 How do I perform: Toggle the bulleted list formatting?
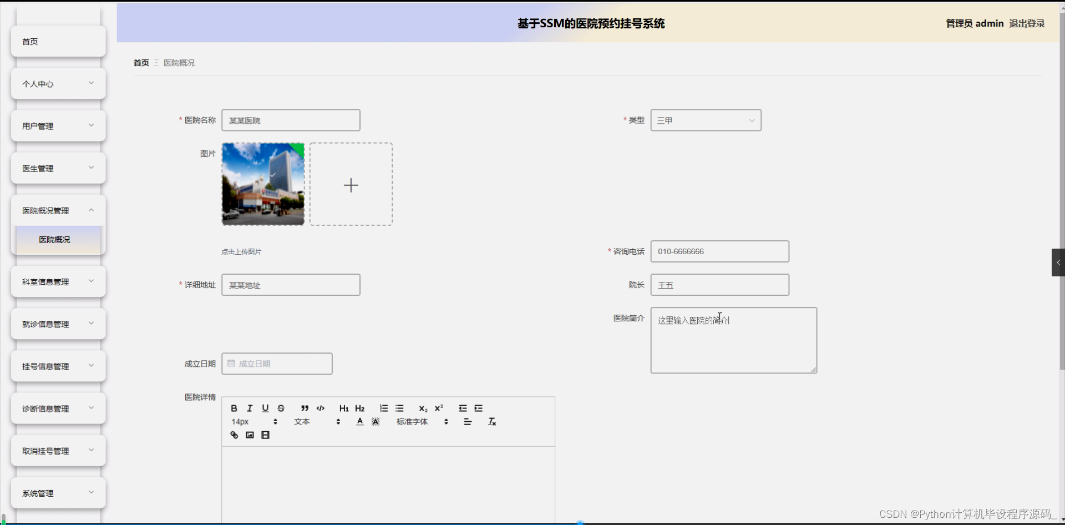[399, 408]
